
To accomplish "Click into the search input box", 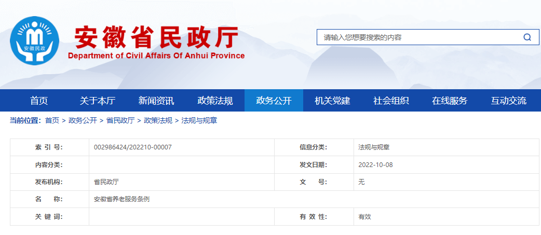I will tap(415, 37).
